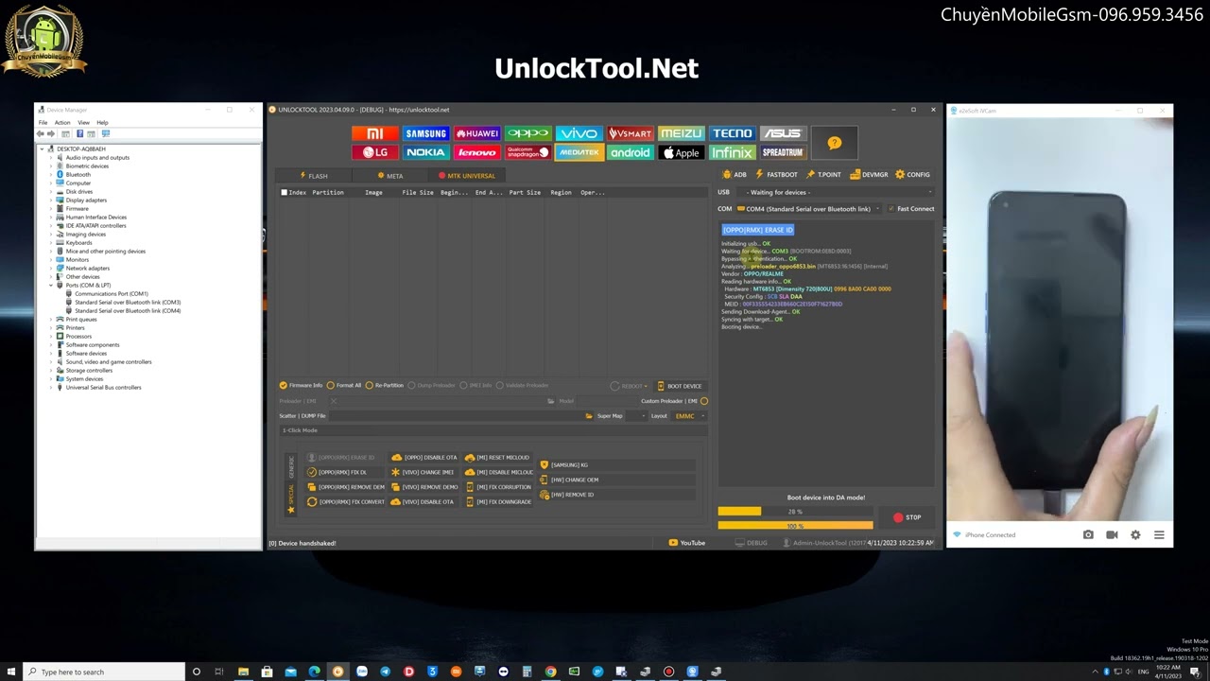Screen dimensions: 1210x681
Task: Expand the Network adapters node
Action: pos(51,269)
